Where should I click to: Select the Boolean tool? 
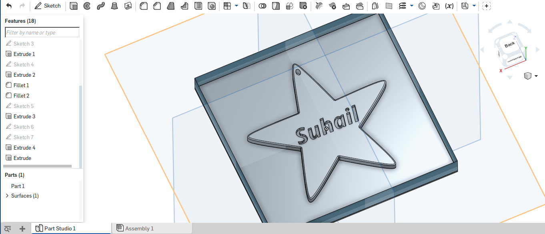click(x=262, y=6)
